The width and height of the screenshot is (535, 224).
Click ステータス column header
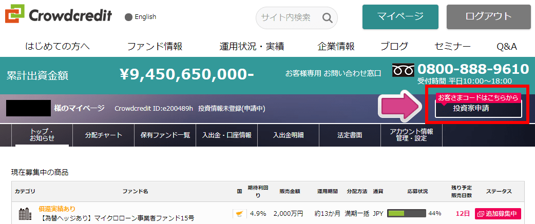[x=499, y=191]
